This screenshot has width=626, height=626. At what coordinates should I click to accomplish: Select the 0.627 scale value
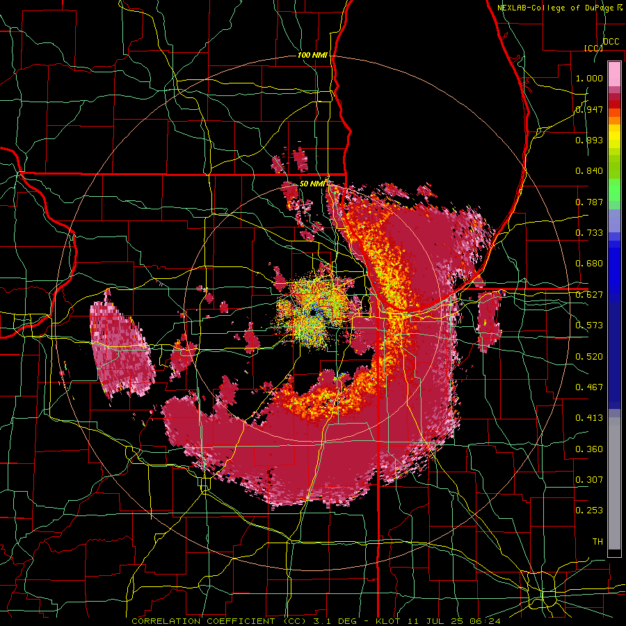(589, 295)
